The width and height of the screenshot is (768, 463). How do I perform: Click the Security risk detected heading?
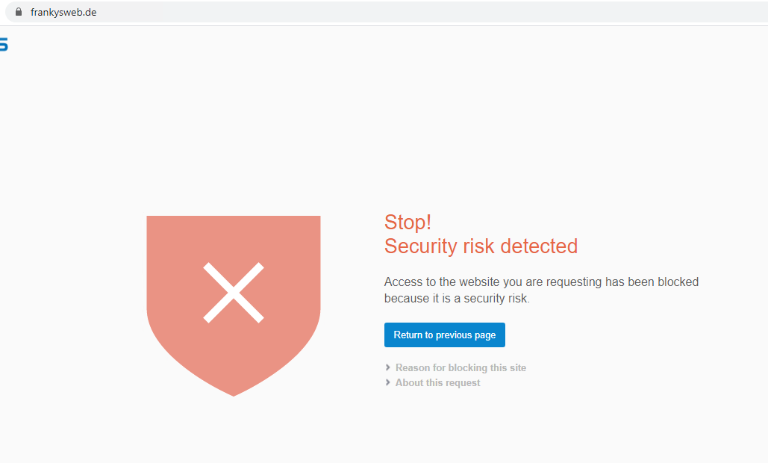pyautogui.click(x=481, y=246)
